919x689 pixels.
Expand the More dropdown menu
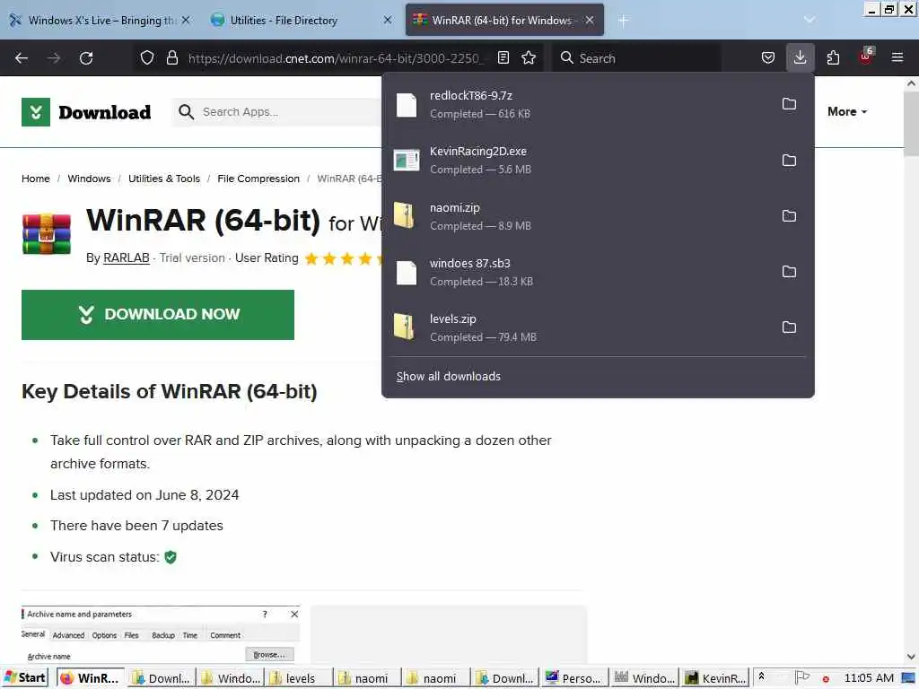coord(847,111)
